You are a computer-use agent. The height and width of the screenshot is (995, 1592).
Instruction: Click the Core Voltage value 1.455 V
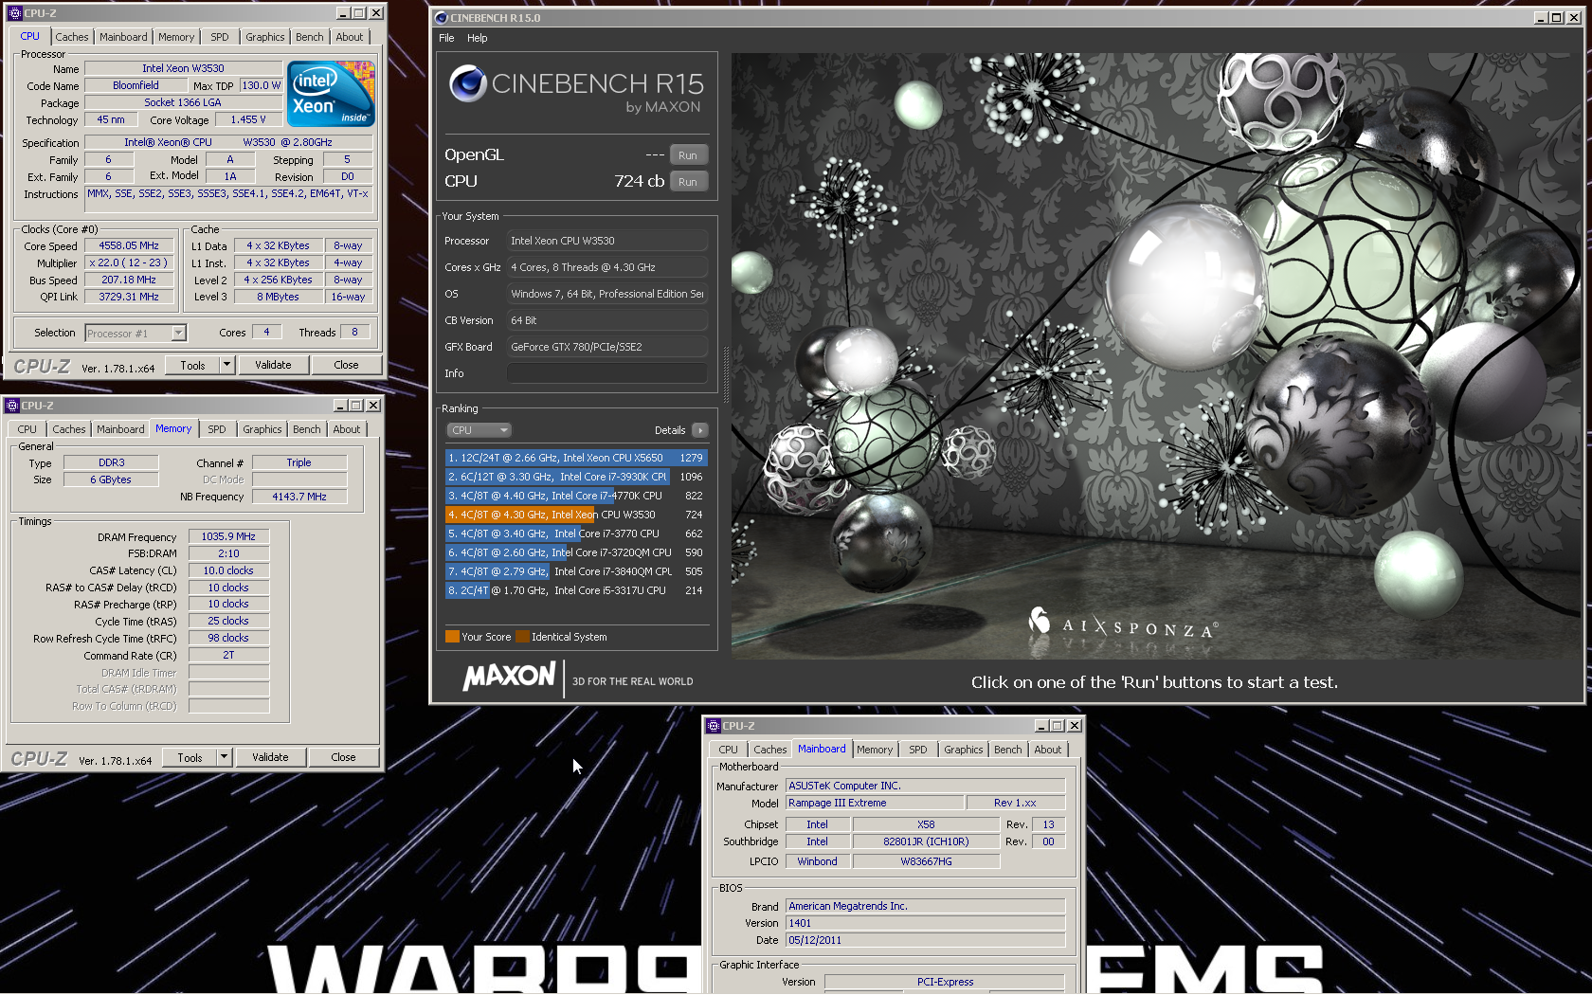tap(248, 119)
